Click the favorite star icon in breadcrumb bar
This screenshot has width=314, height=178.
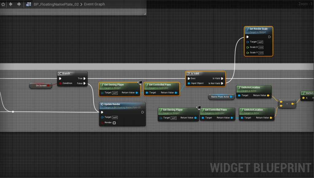point(3,4)
